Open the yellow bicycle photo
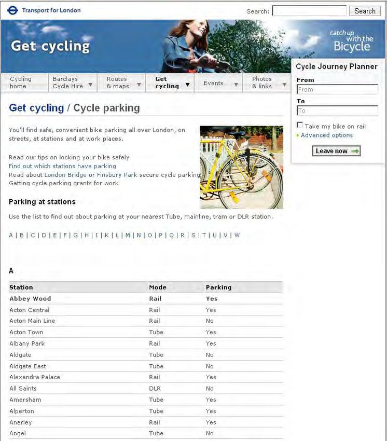This screenshot has width=387, height=441. click(241, 167)
